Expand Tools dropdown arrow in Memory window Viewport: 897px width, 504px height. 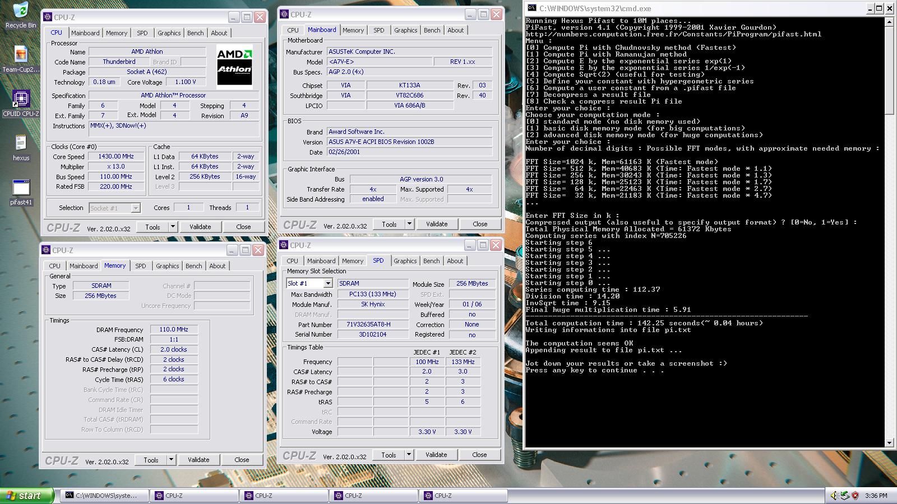171,460
